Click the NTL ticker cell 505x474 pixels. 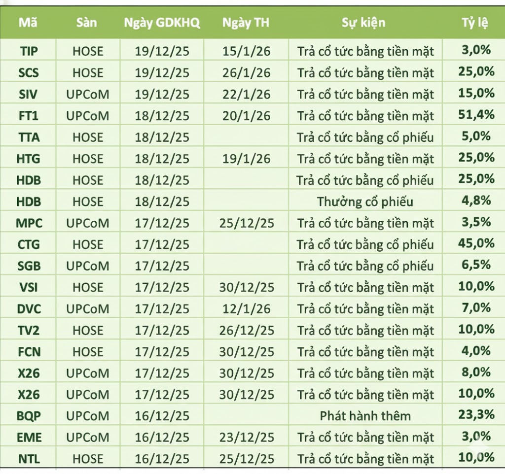pyautogui.click(x=29, y=459)
